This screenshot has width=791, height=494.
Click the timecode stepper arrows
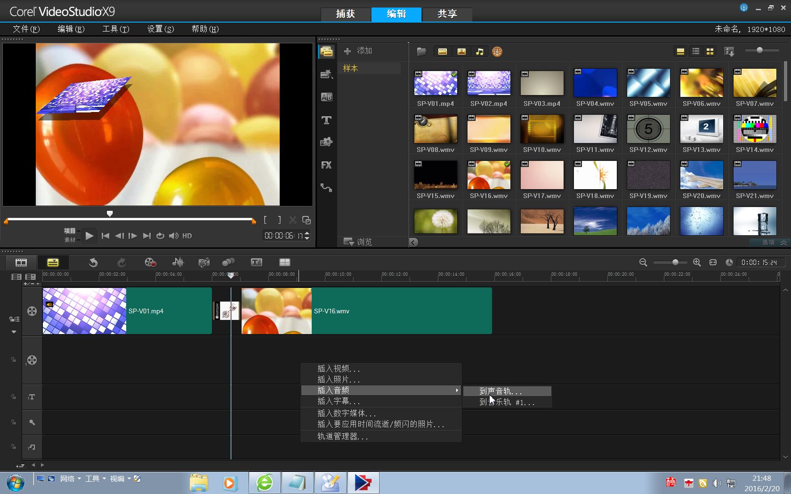point(307,236)
